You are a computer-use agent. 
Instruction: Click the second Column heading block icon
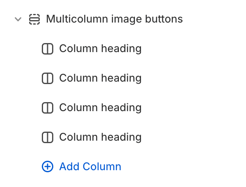click(48, 78)
